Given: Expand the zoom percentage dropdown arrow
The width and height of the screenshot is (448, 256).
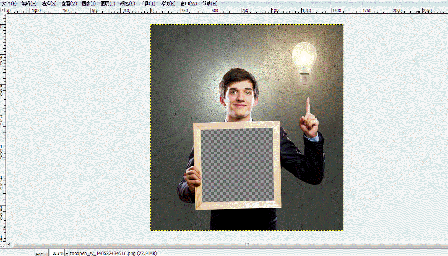Looking at the screenshot, I should click(x=67, y=253).
